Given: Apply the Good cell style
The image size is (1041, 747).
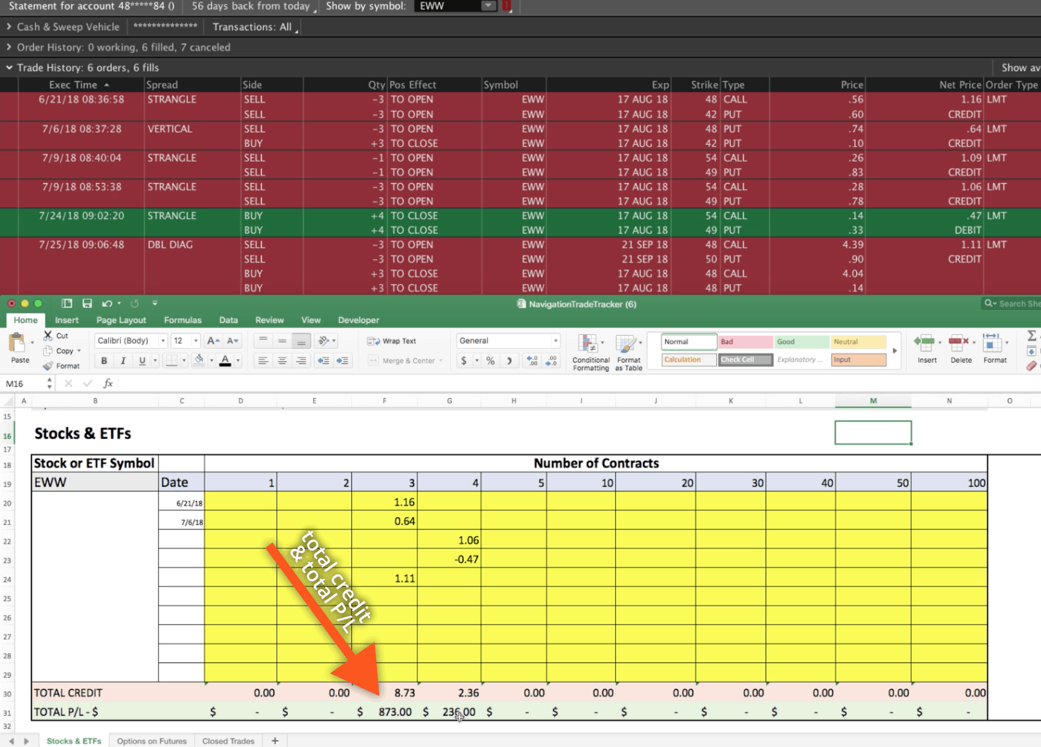Looking at the screenshot, I should pos(802,342).
